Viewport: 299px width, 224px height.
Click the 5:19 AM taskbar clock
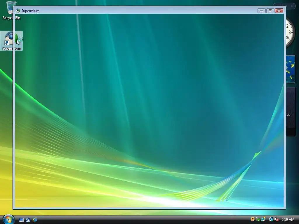click(x=288, y=219)
